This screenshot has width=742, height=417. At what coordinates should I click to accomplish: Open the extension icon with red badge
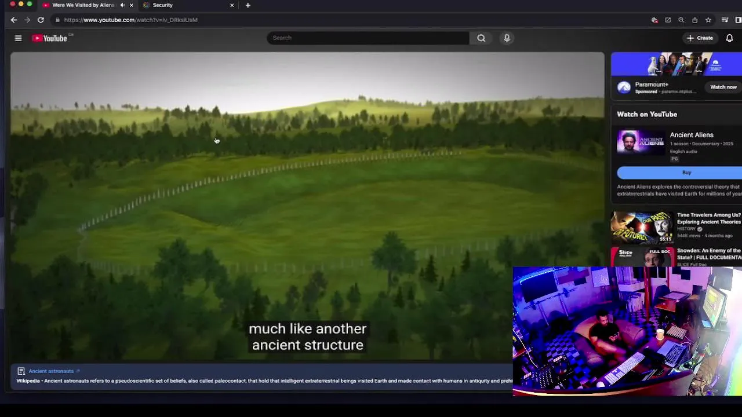[654, 20]
